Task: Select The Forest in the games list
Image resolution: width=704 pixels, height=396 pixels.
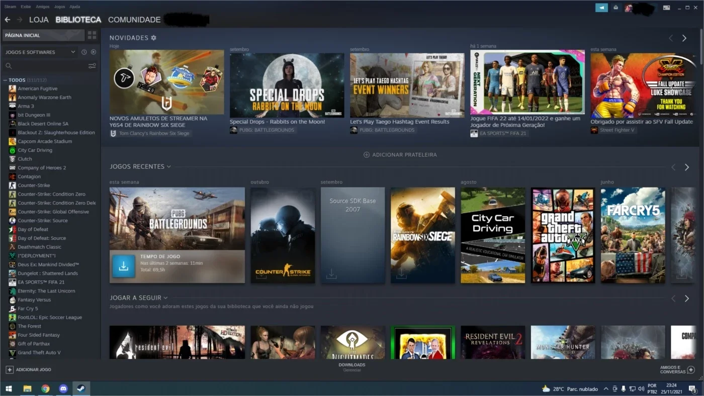Action: (x=29, y=326)
